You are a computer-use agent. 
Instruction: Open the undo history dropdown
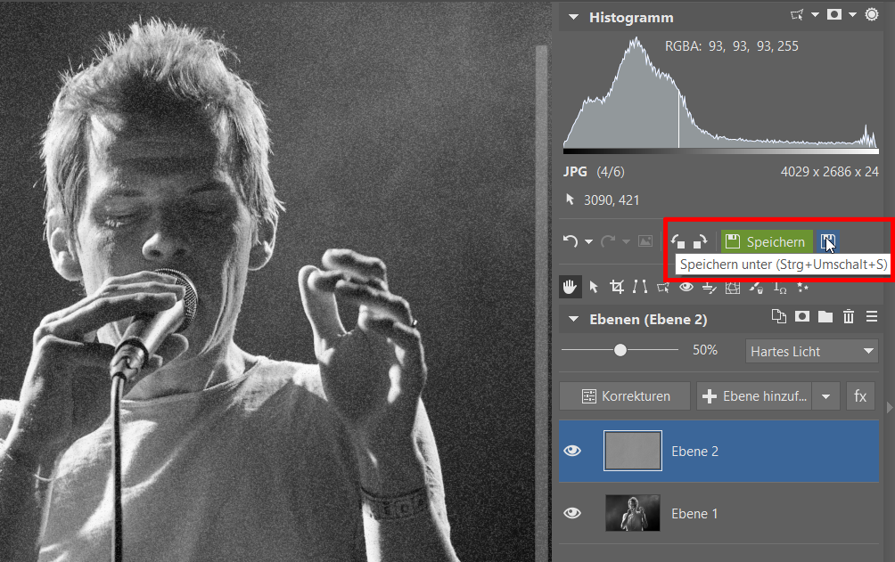(588, 242)
